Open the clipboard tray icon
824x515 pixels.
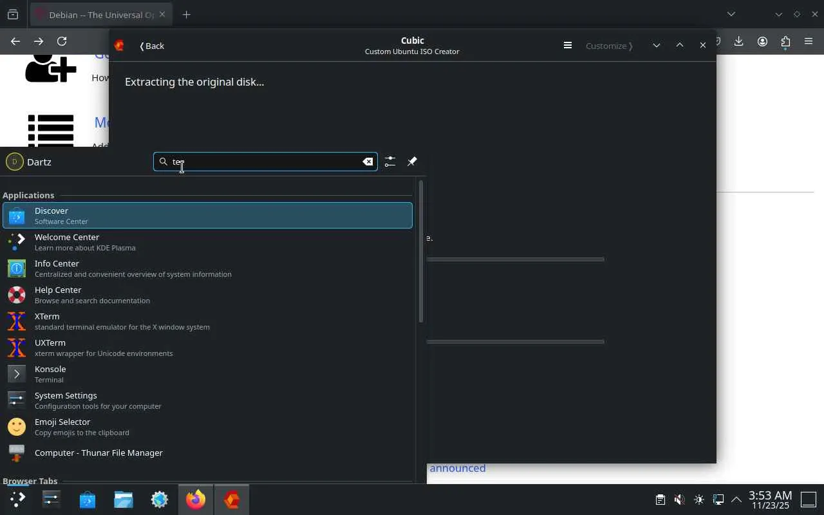click(x=660, y=500)
